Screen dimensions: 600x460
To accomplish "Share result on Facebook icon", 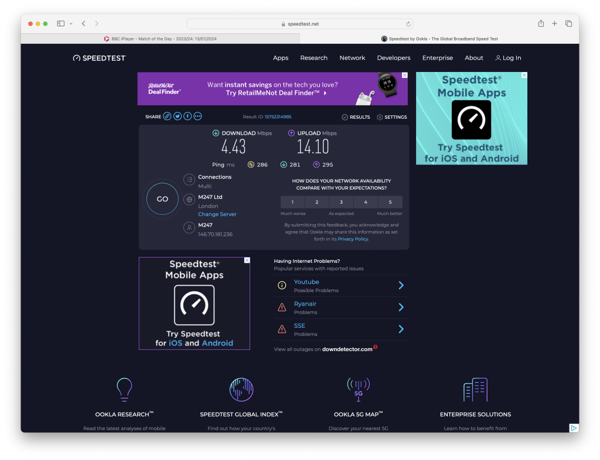I will [187, 116].
